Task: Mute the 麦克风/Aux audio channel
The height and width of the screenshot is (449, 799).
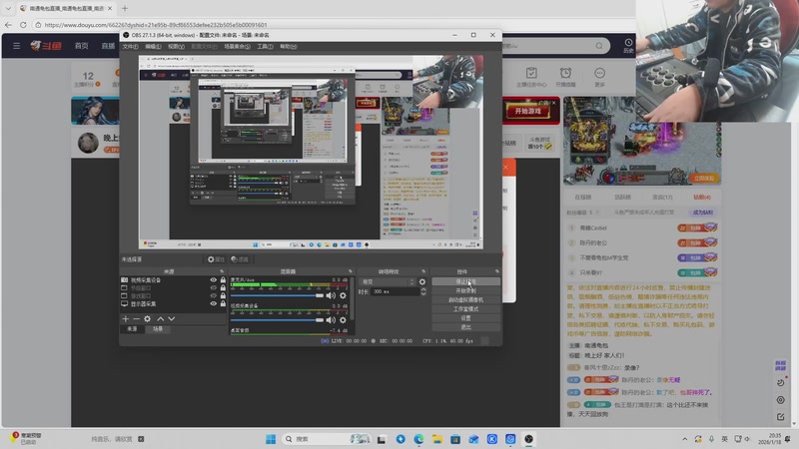Action: point(331,295)
